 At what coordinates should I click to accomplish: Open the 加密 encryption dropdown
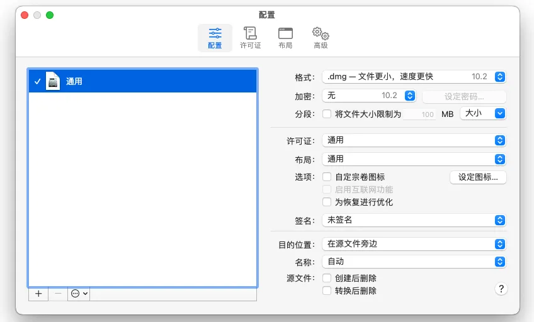coord(368,96)
